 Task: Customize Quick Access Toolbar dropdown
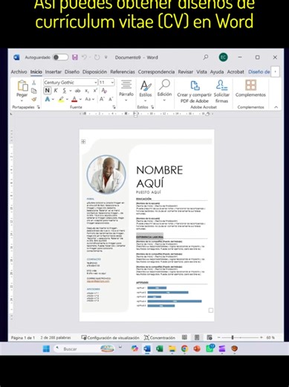coord(105,57)
